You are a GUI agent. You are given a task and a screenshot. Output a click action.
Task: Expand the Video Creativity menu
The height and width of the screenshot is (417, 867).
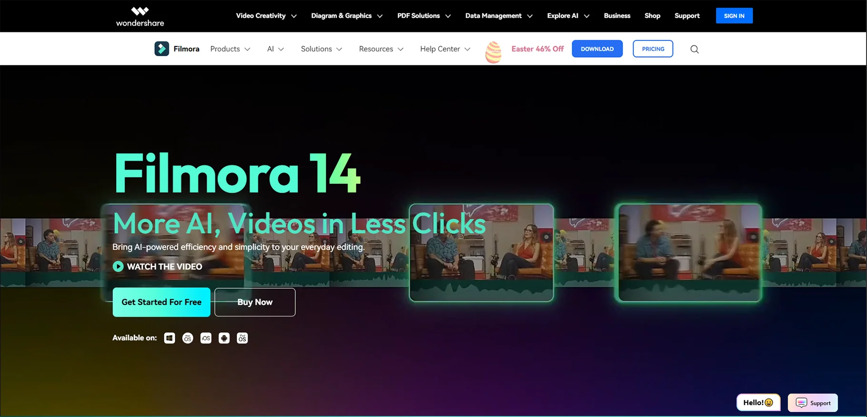[x=266, y=16]
